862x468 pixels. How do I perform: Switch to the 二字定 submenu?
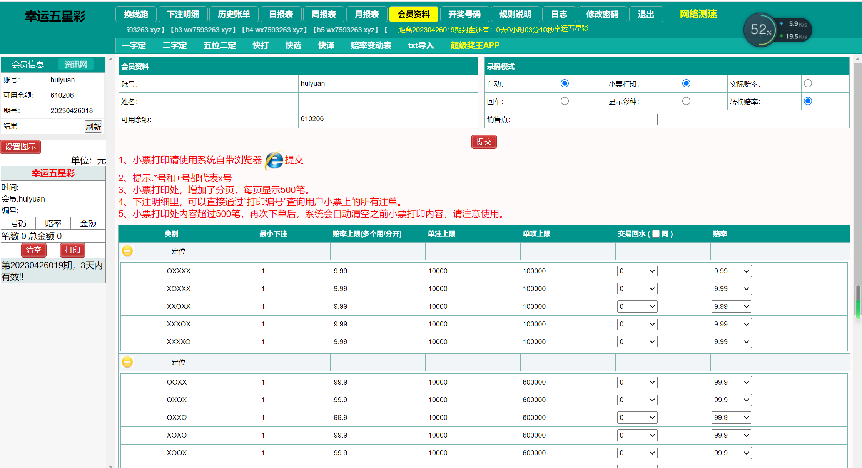point(174,45)
